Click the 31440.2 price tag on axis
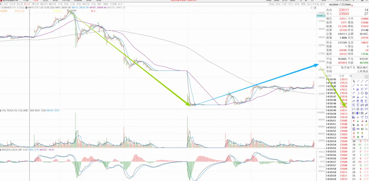The width and height of the screenshot is (369, 181). tap(320, 15)
